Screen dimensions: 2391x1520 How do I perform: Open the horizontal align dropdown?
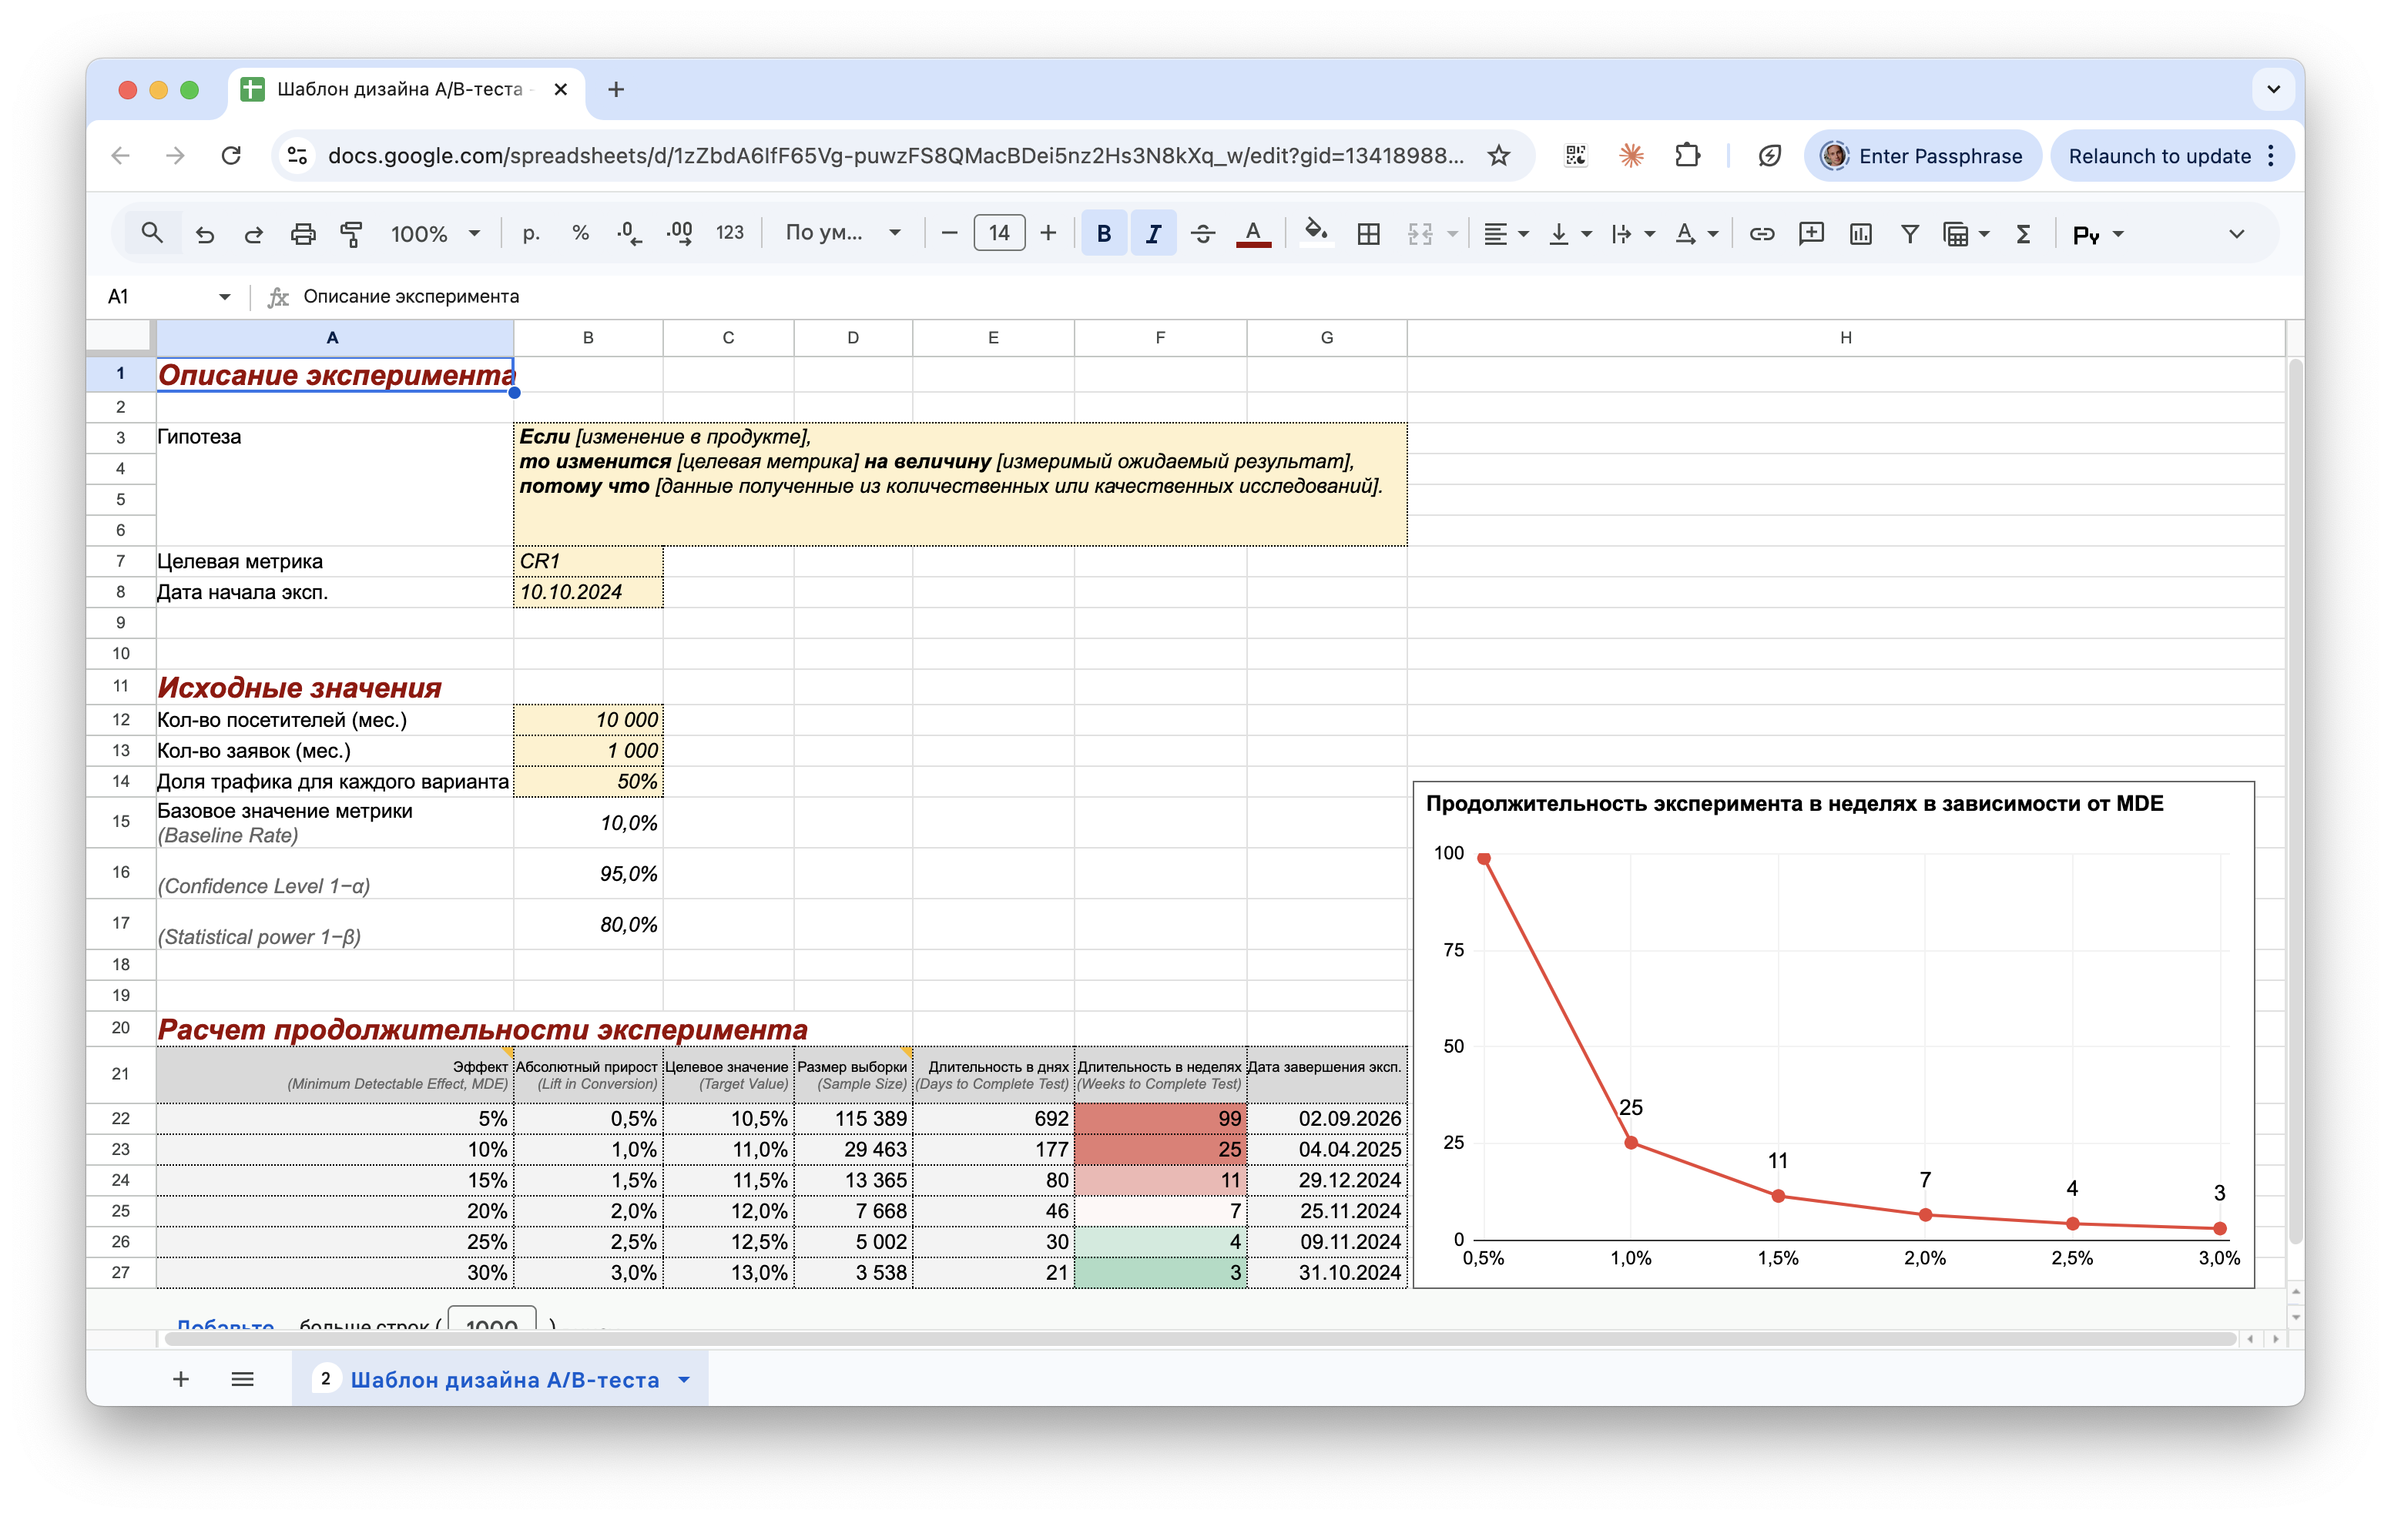click(1505, 234)
